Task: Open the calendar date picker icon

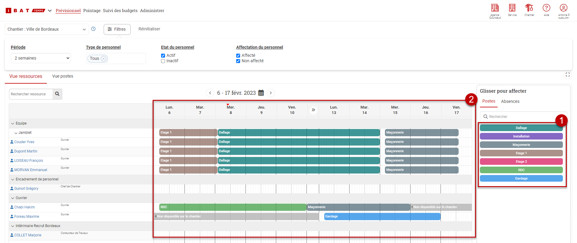Action: point(261,93)
